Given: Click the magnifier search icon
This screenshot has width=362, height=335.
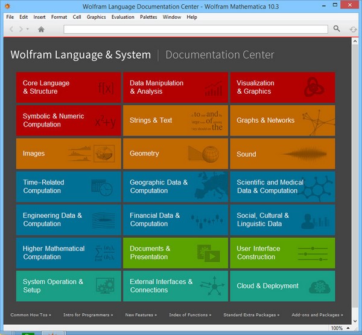Looking at the screenshot, I should [x=337, y=29].
